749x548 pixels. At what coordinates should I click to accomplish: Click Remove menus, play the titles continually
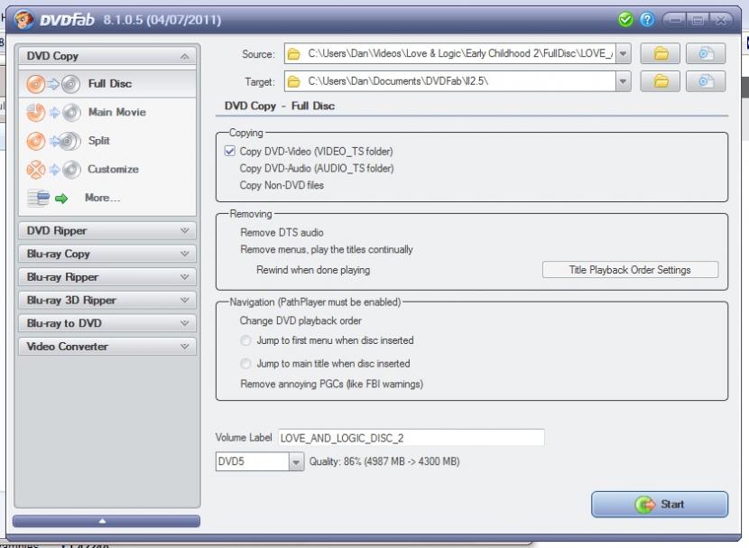coord(327,249)
